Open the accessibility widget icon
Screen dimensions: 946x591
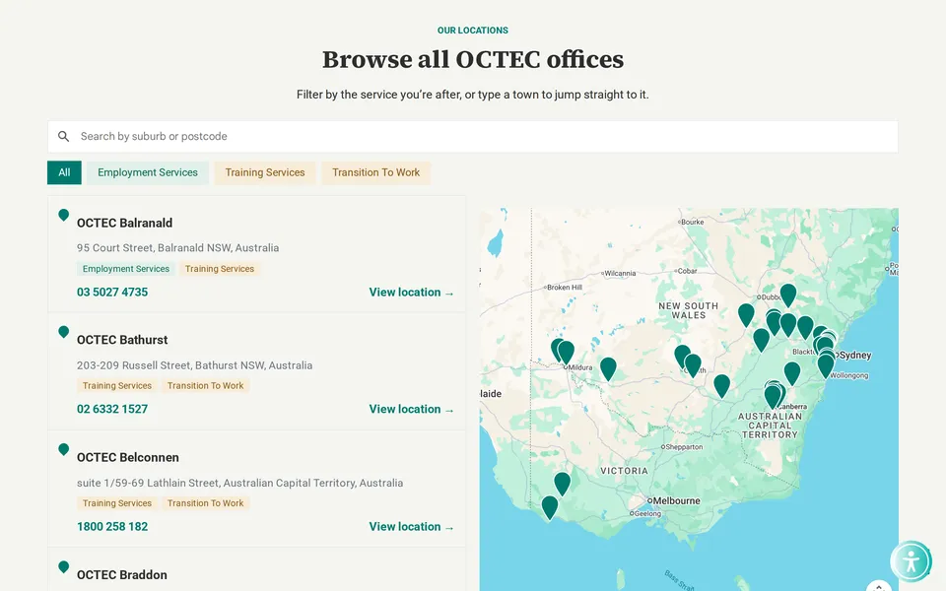pos(911,561)
